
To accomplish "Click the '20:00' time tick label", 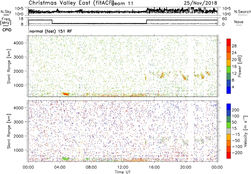I will (x=186, y=167).
